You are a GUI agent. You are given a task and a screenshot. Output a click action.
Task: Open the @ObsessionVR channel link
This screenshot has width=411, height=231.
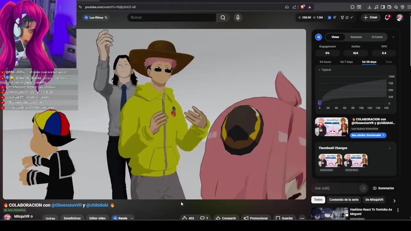(x=66, y=205)
